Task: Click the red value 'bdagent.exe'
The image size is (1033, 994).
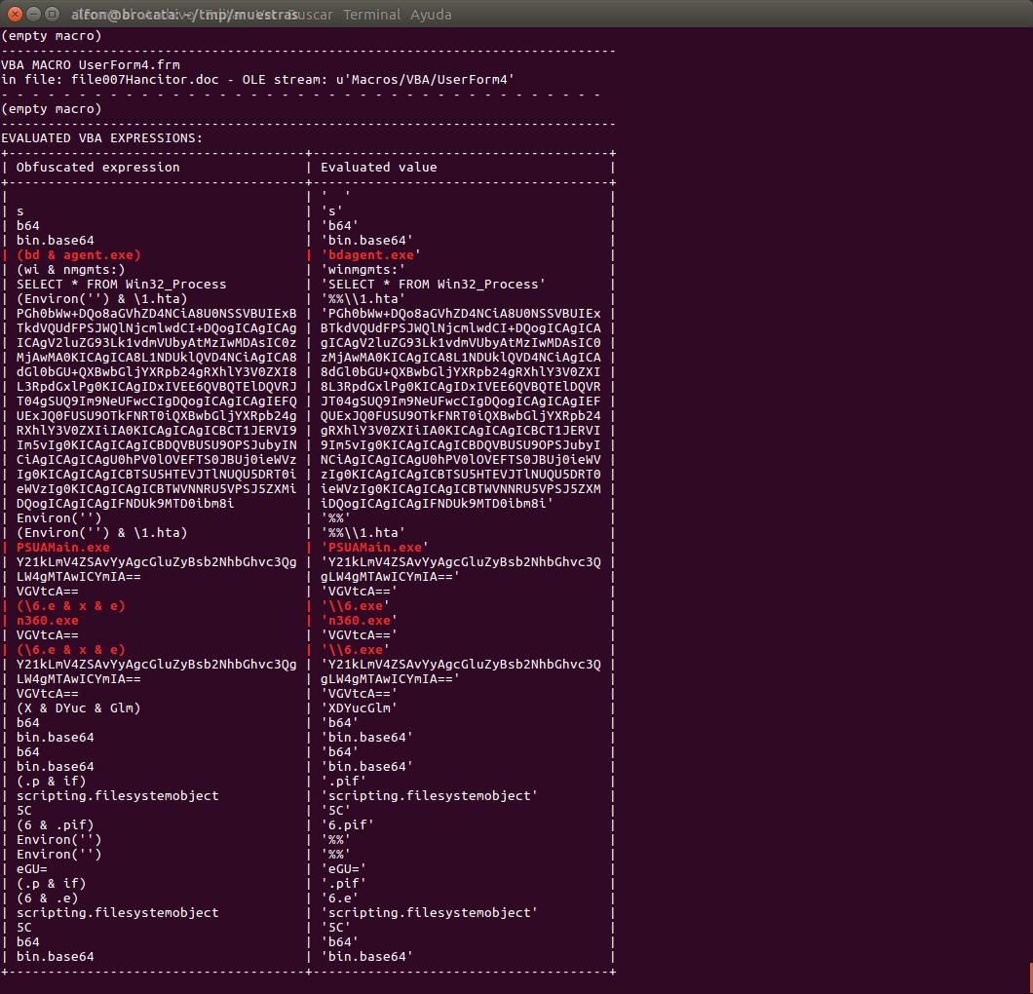Action: (x=371, y=255)
